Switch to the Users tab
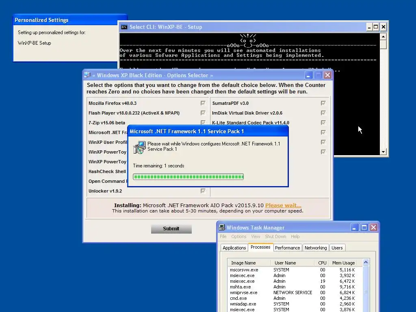416x312 pixels. point(337,248)
